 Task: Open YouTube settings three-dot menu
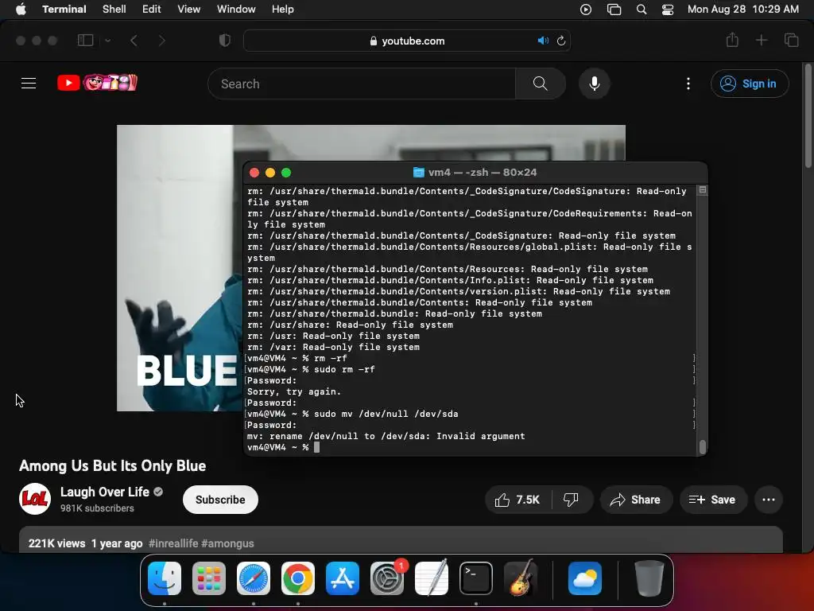pyautogui.click(x=688, y=84)
